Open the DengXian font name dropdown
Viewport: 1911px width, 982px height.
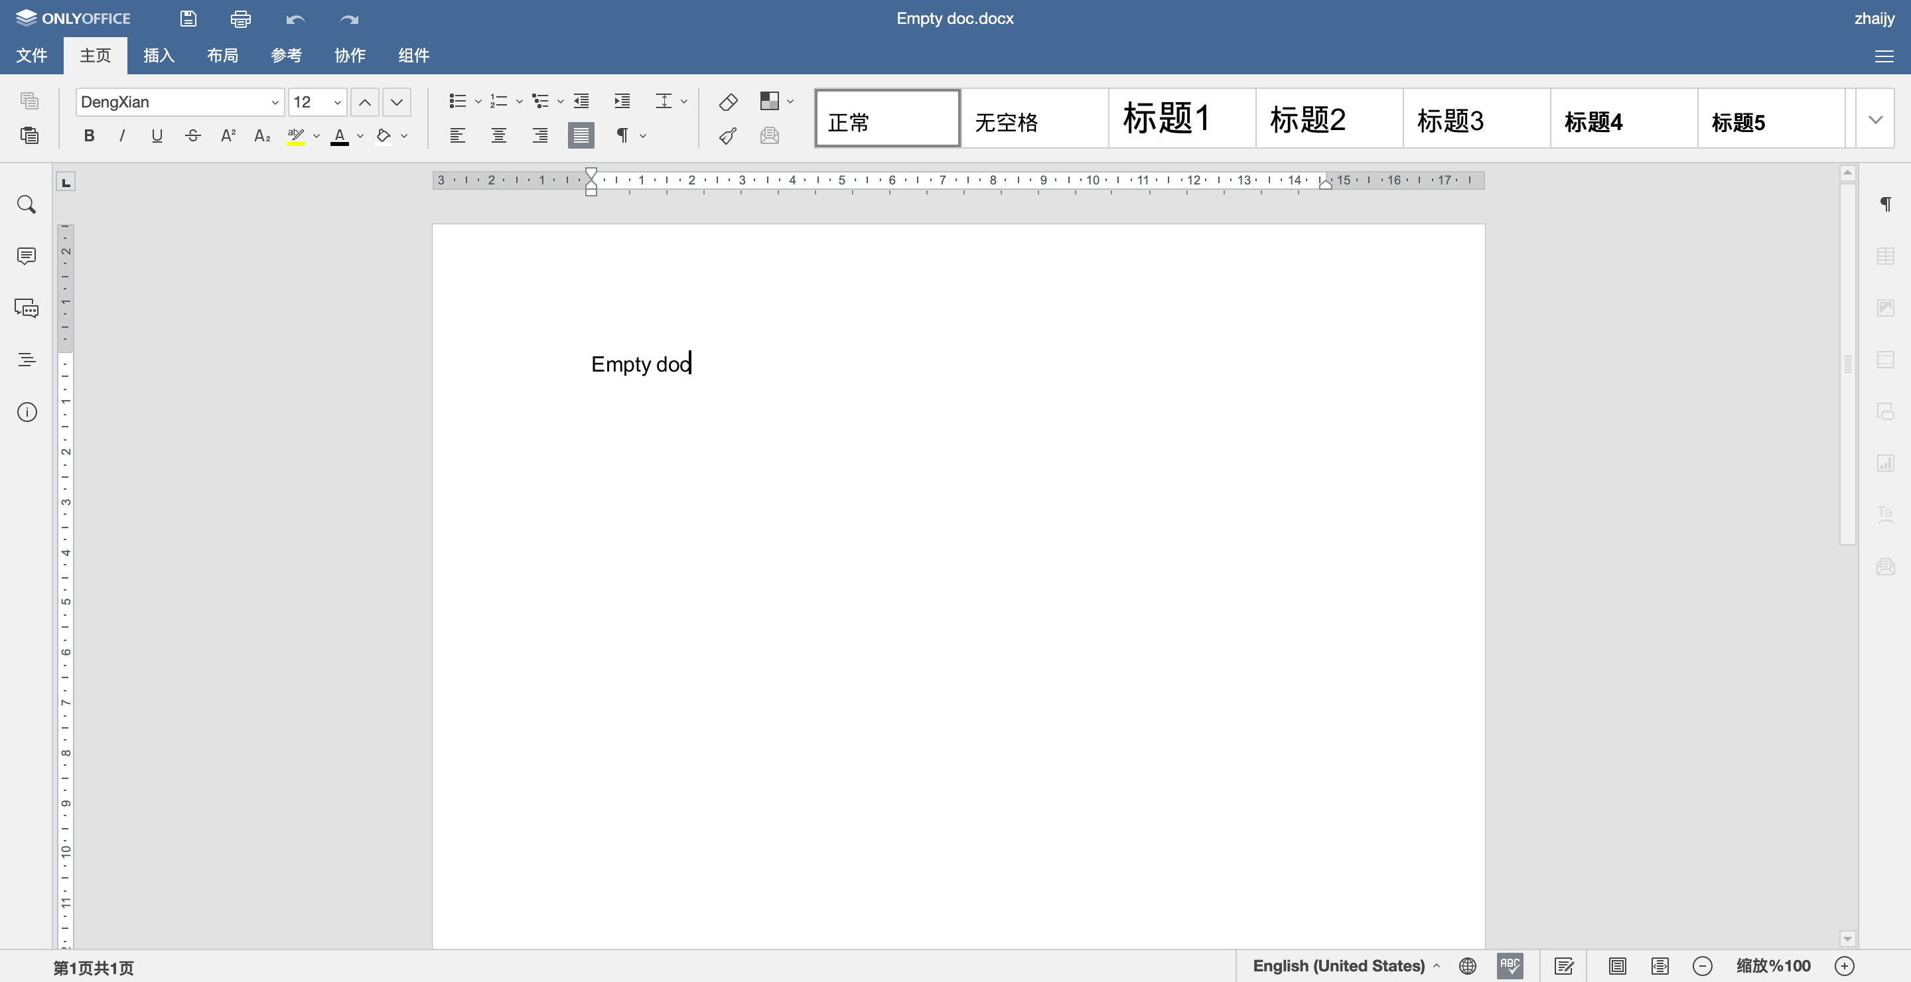point(275,102)
